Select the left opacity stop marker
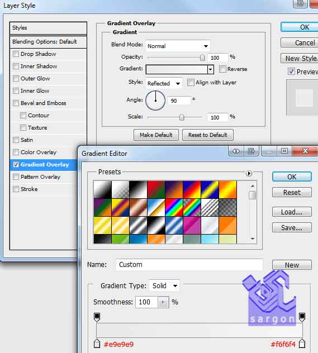Image resolution: width=318 pixels, height=353 pixels. tap(97, 317)
